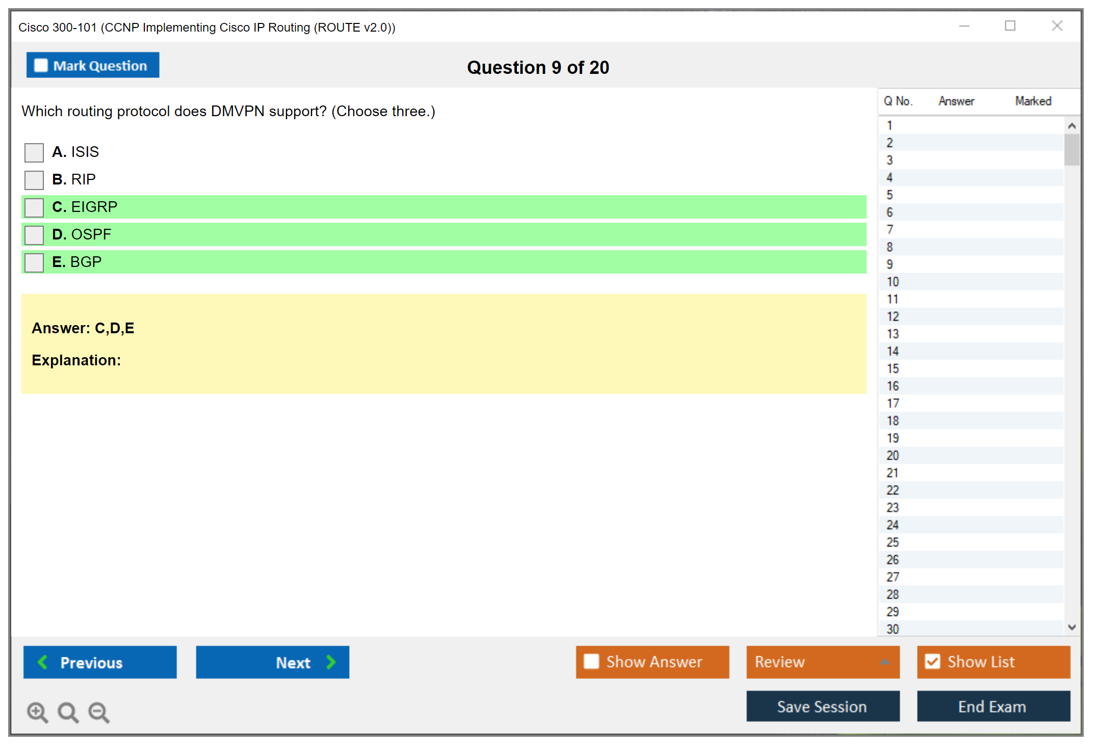Select question 9 in the list
Viewport: 1096px width, 749px height.
[x=890, y=264]
